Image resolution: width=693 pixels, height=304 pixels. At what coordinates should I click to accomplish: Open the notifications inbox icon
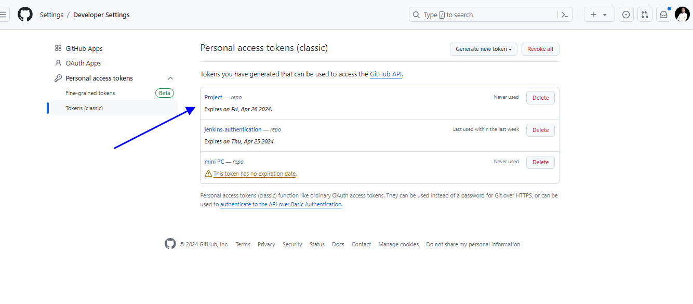click(x=663, y=15)
